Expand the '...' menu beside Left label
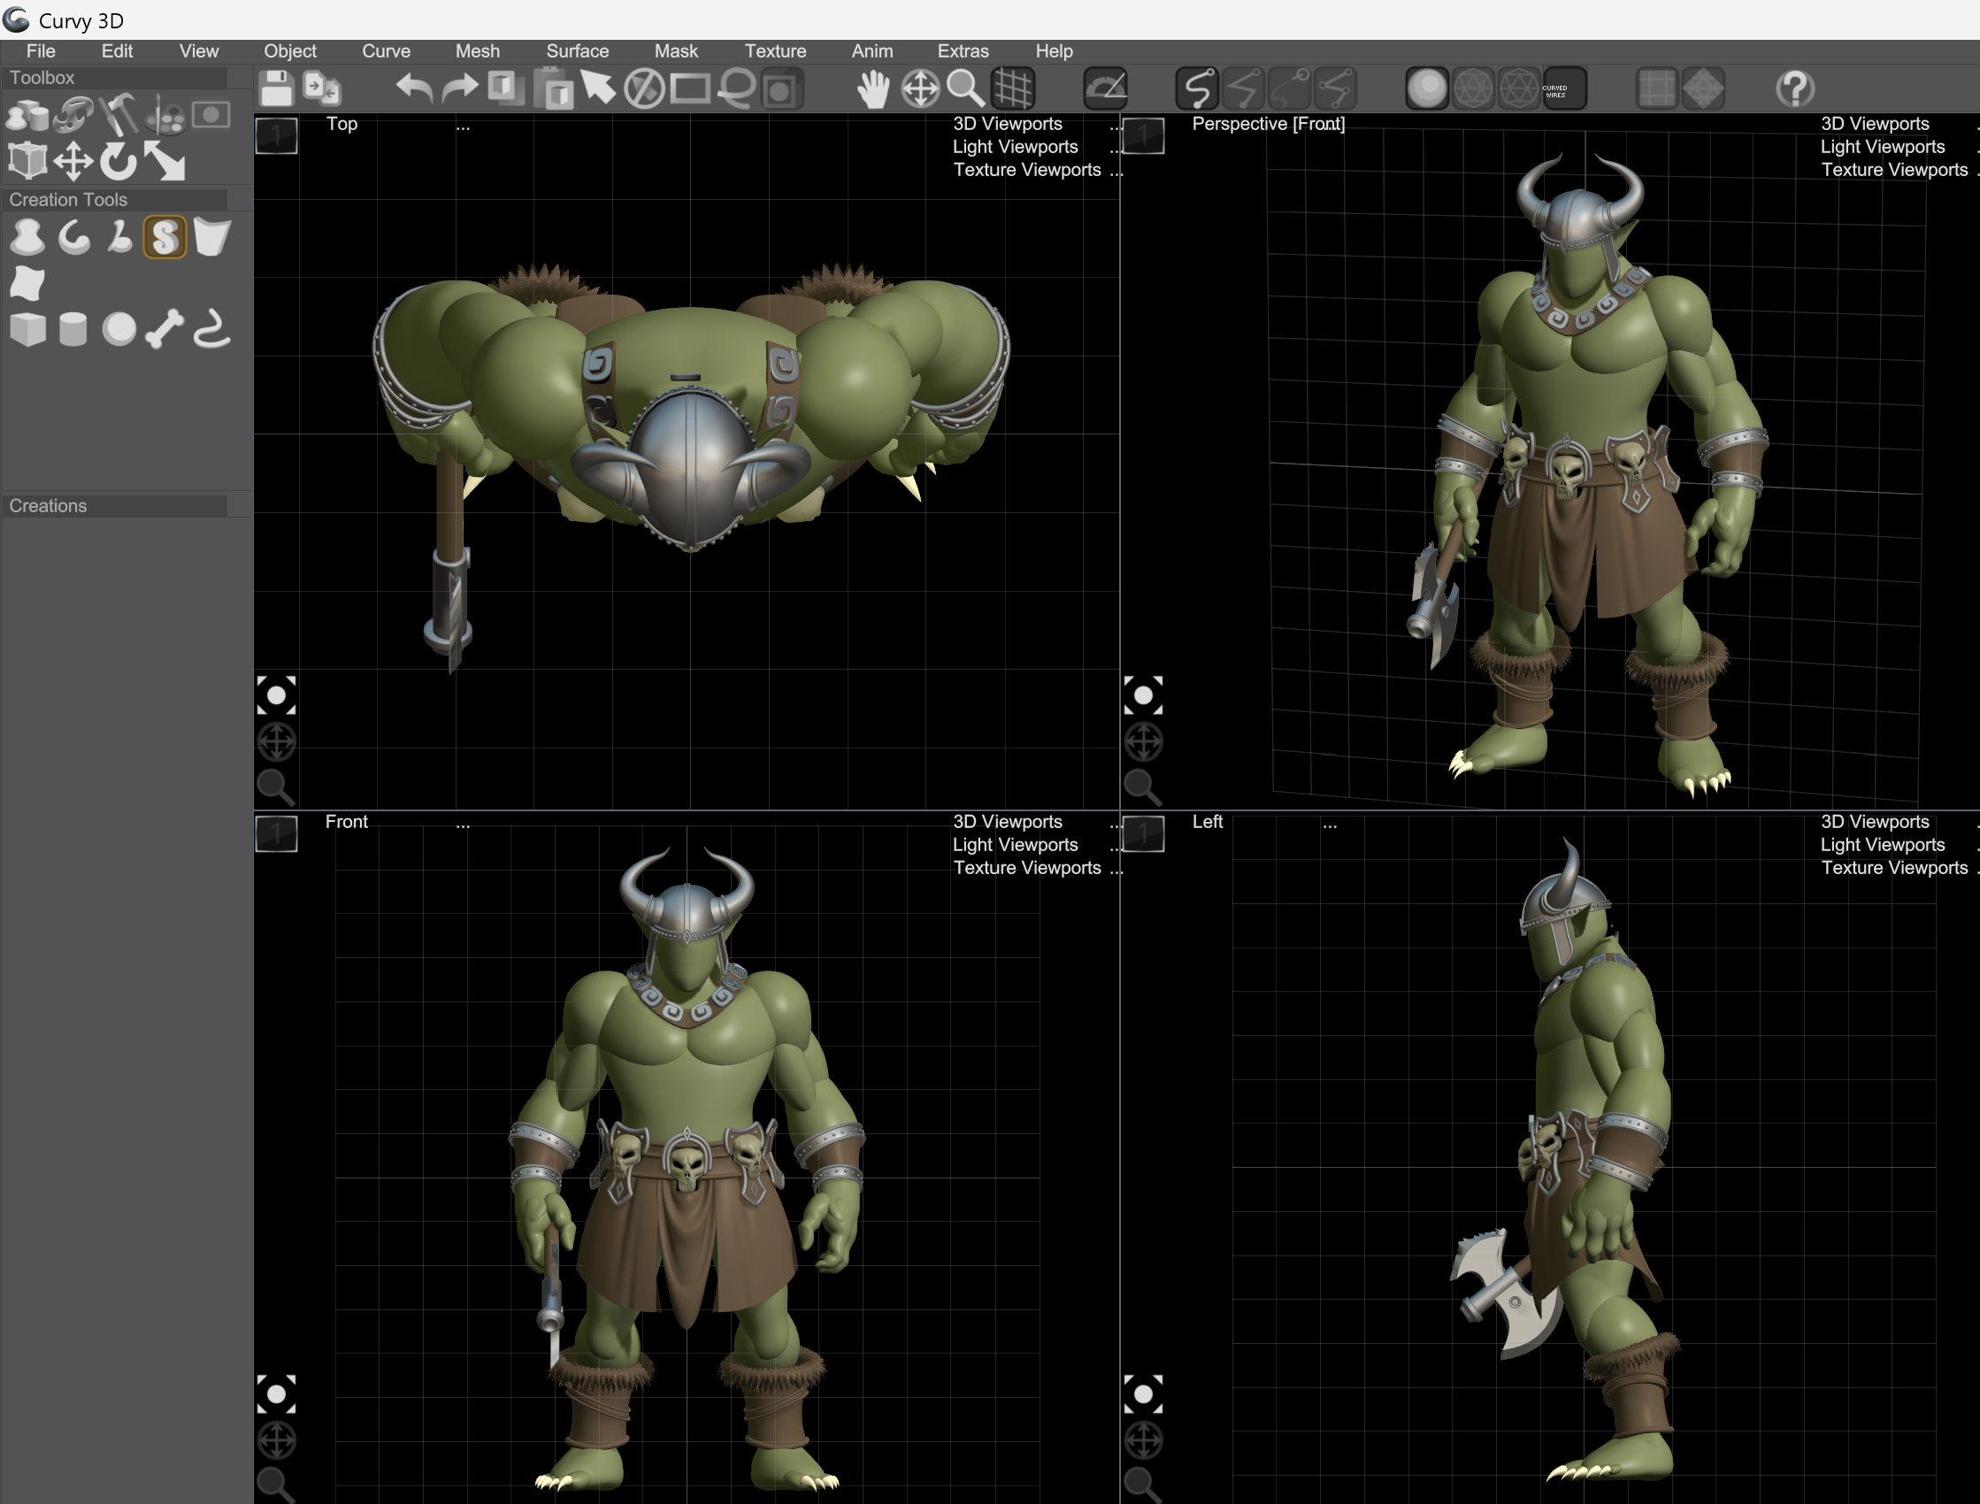Viewport: 1980px width, 1504px height. coord(1330,824)
